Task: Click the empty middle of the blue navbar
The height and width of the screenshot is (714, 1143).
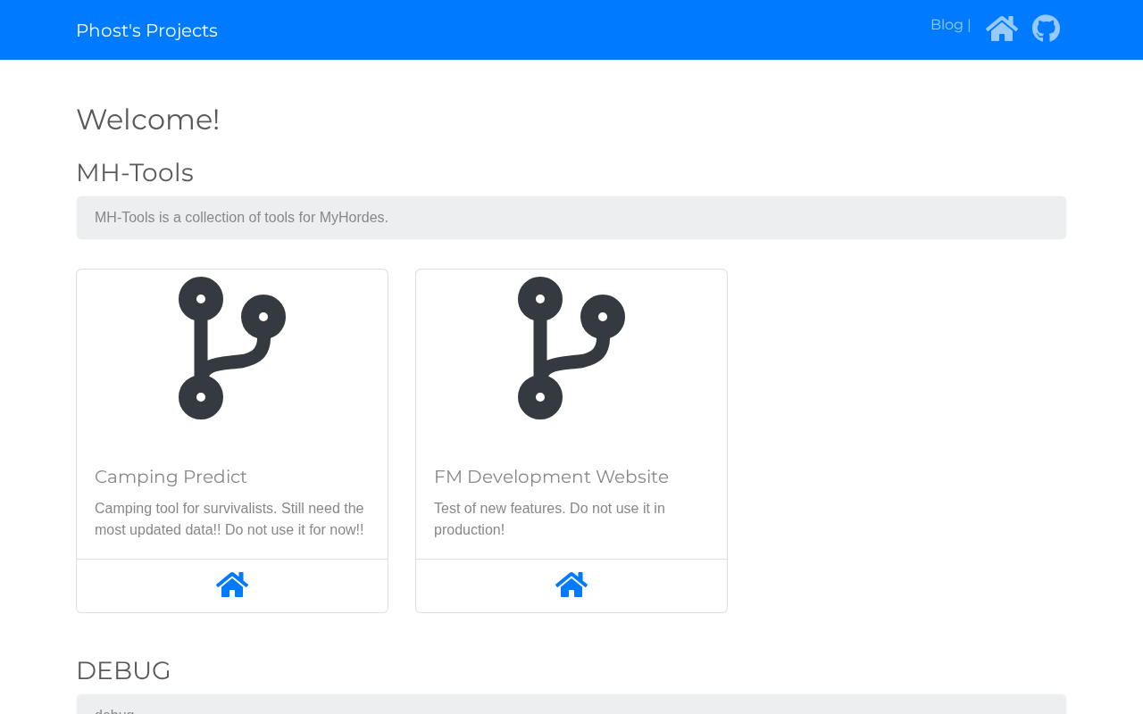Action: click(x=571, y=30)
